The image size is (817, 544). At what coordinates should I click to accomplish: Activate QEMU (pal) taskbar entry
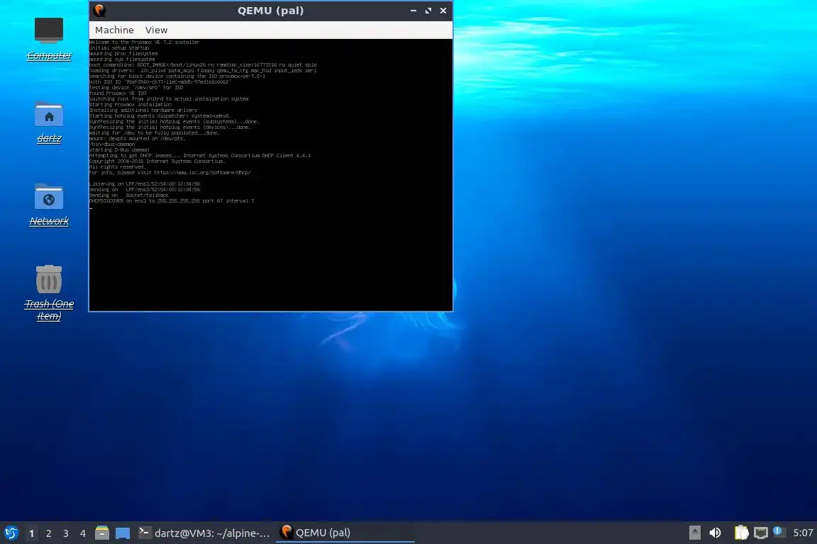point(345,533)
